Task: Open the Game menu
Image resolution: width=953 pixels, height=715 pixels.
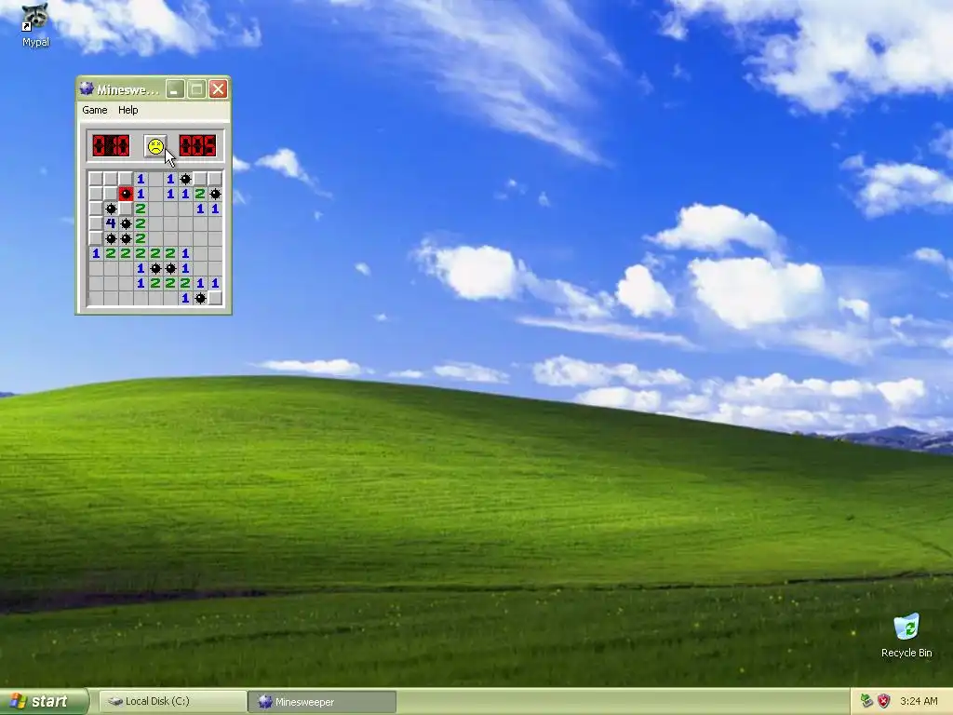Action: pyautogui.click(x=95, y=110)
